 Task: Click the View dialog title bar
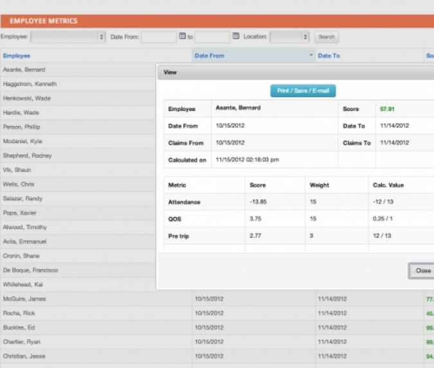coord(296,73)
